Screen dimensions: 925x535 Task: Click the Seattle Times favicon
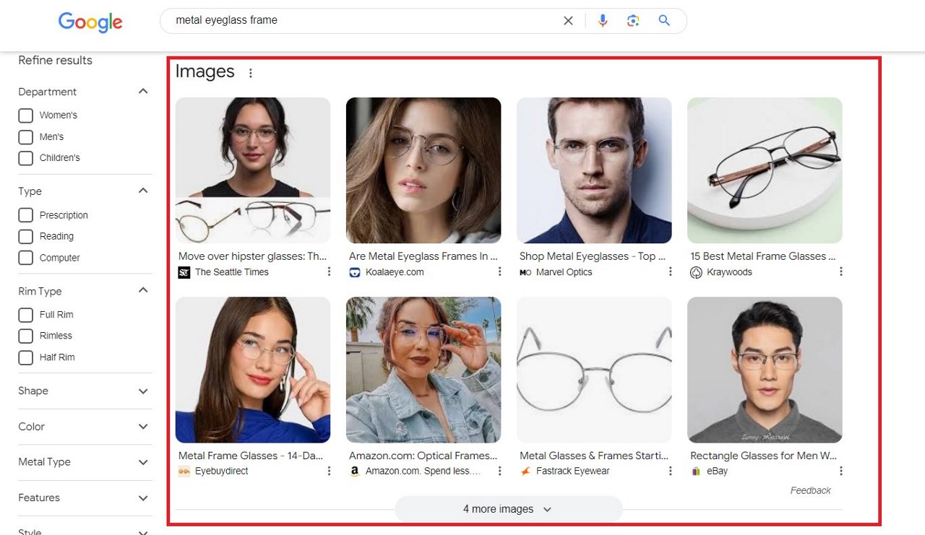184,272
